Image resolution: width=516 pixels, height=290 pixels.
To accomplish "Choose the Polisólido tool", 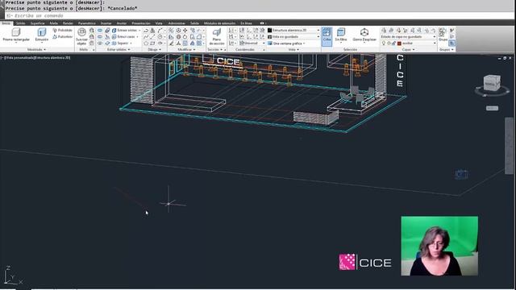I will pyautogui.click(x=63, y=31).
